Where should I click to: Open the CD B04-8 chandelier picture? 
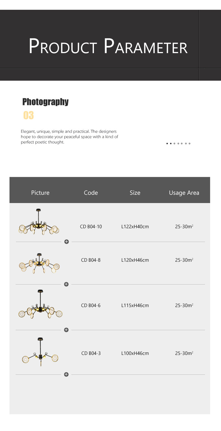[39, 263]
